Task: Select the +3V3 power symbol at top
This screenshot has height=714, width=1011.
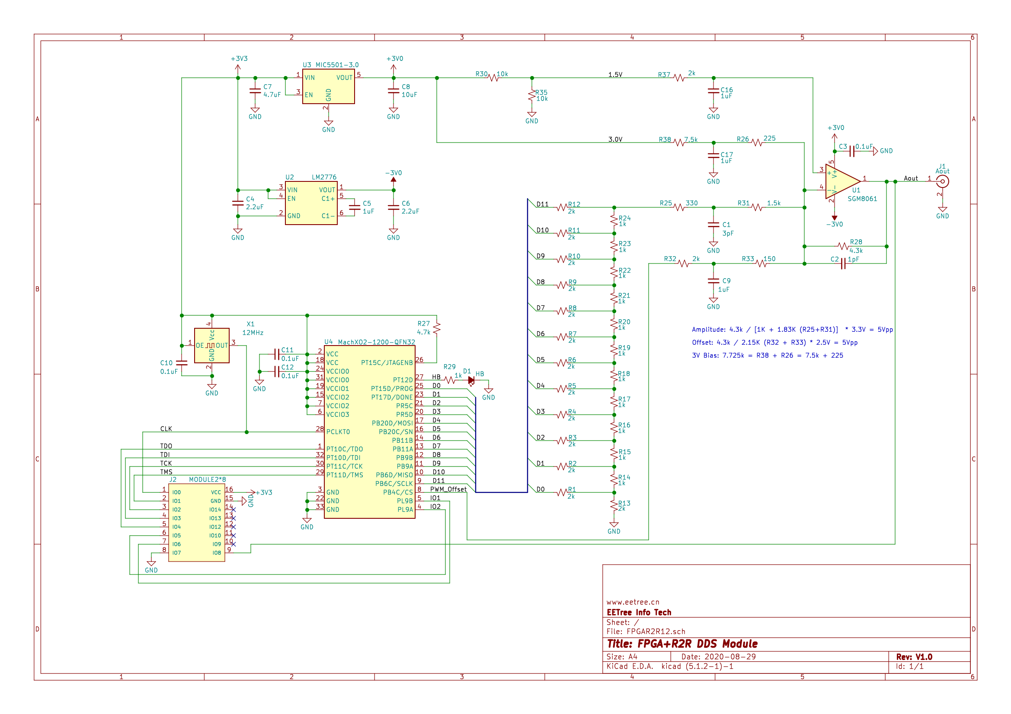Action: coord(238,68)
